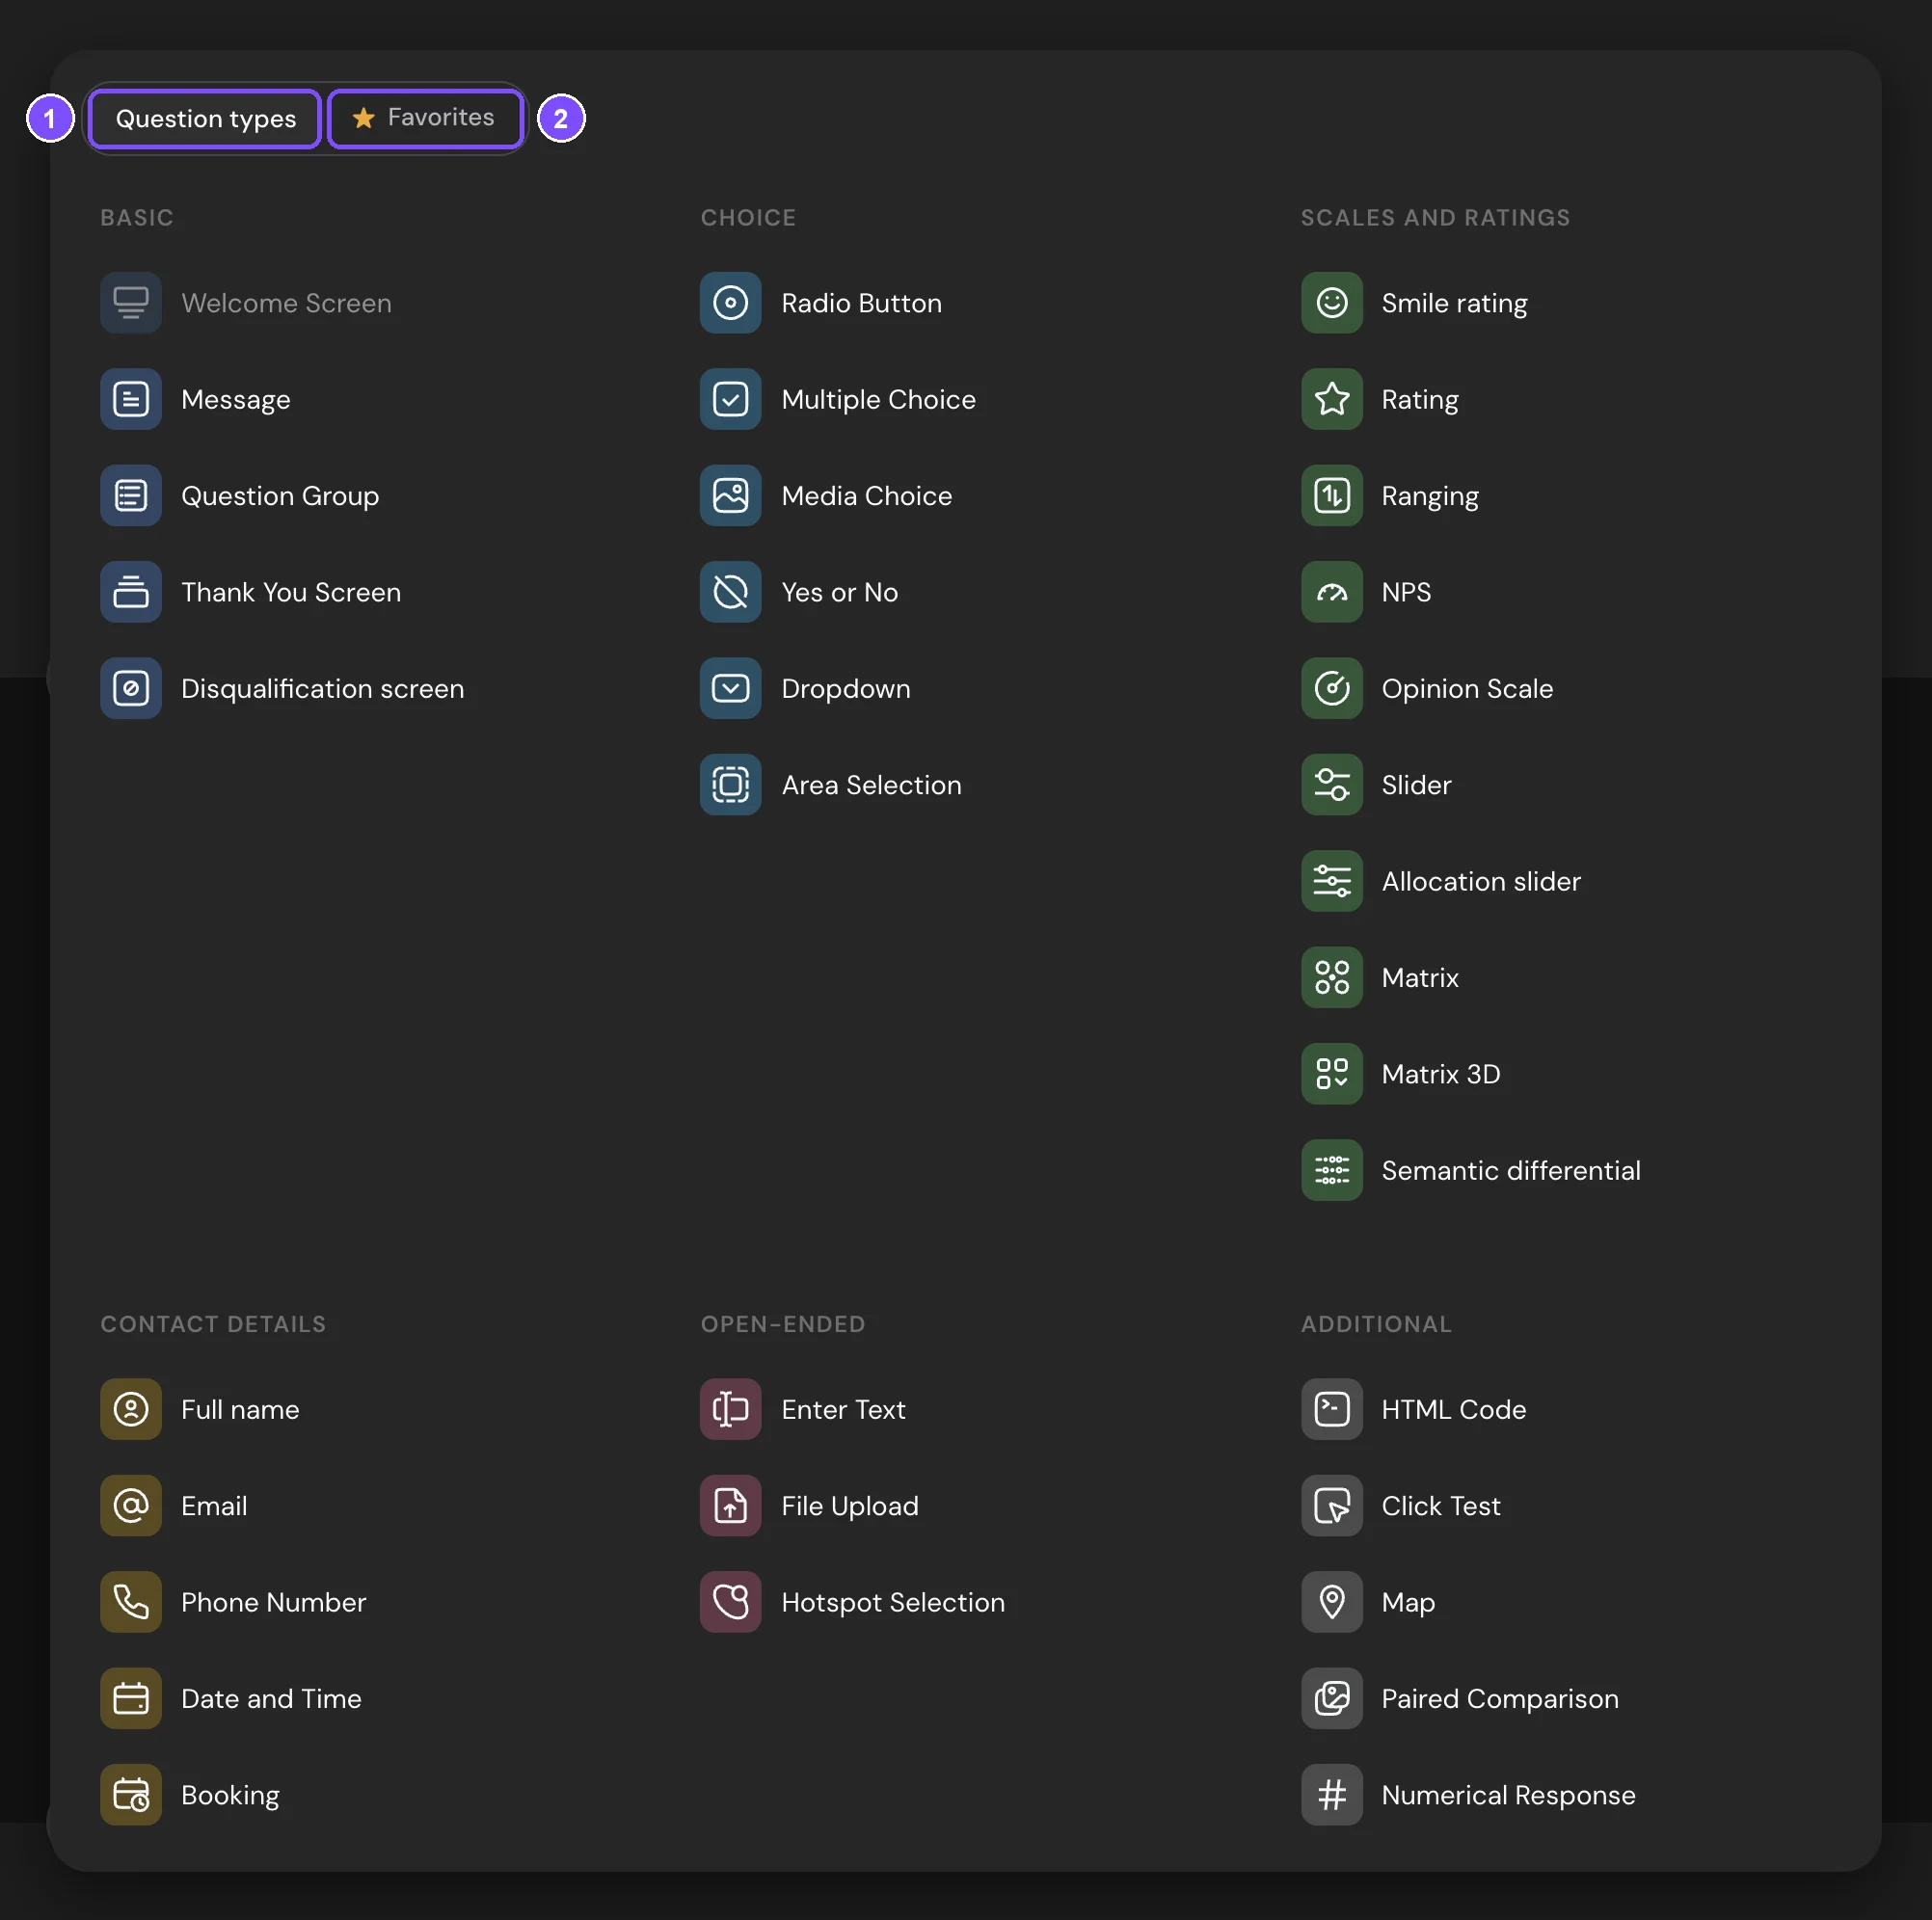This screenshot has width=1932, height=1920.
Task: Click the Allocation slider icon
Action: (x=1332, y=881)
